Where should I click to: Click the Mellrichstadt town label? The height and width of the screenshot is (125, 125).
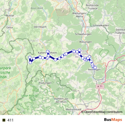coord(74,109)
